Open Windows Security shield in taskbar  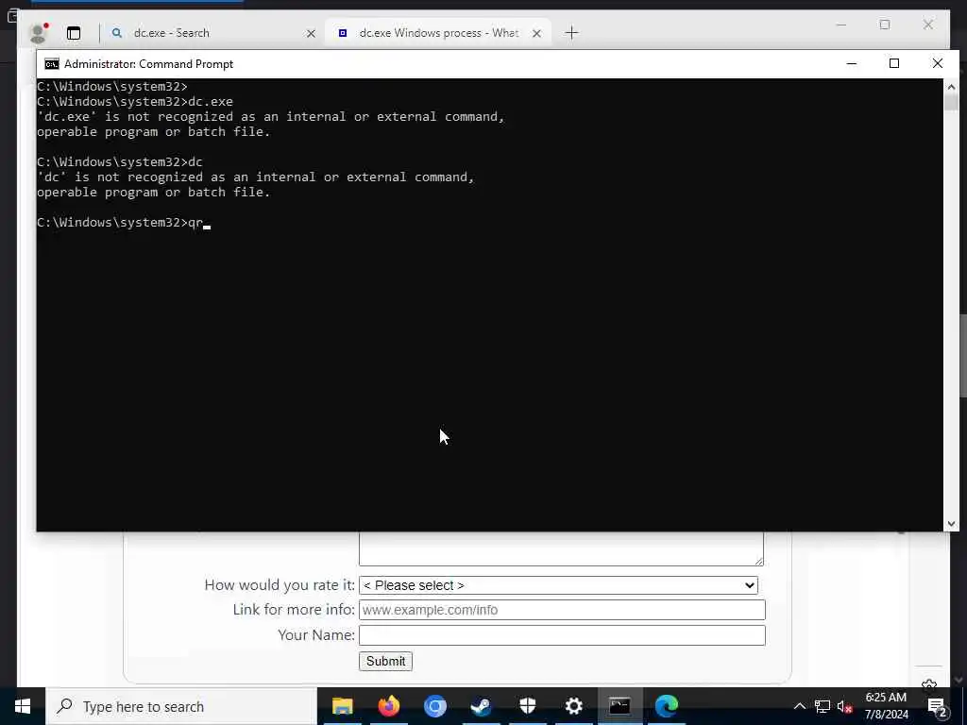pyautogui.click(x=527, y=706)
